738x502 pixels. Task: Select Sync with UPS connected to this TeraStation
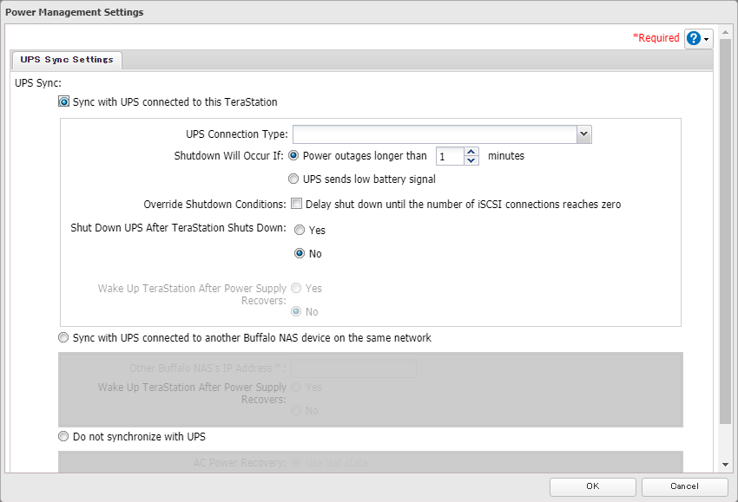tap(64, 101)
